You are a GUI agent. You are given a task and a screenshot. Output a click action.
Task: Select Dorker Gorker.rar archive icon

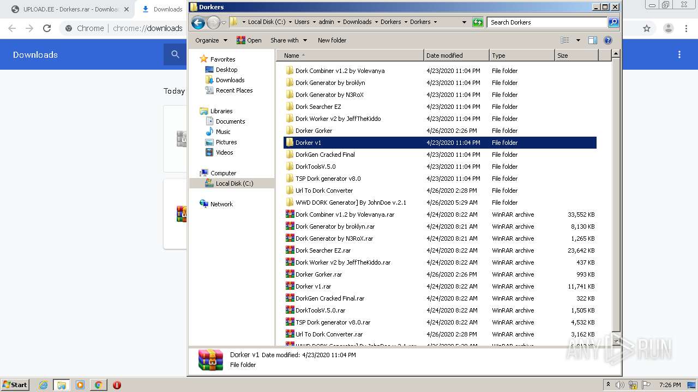pyautogui.click(x=290, y=274)
